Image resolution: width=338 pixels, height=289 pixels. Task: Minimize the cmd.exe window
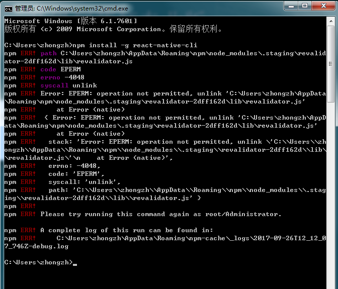coord(291,6)
